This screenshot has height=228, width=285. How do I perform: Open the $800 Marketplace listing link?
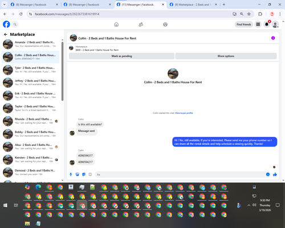[97, 50]
